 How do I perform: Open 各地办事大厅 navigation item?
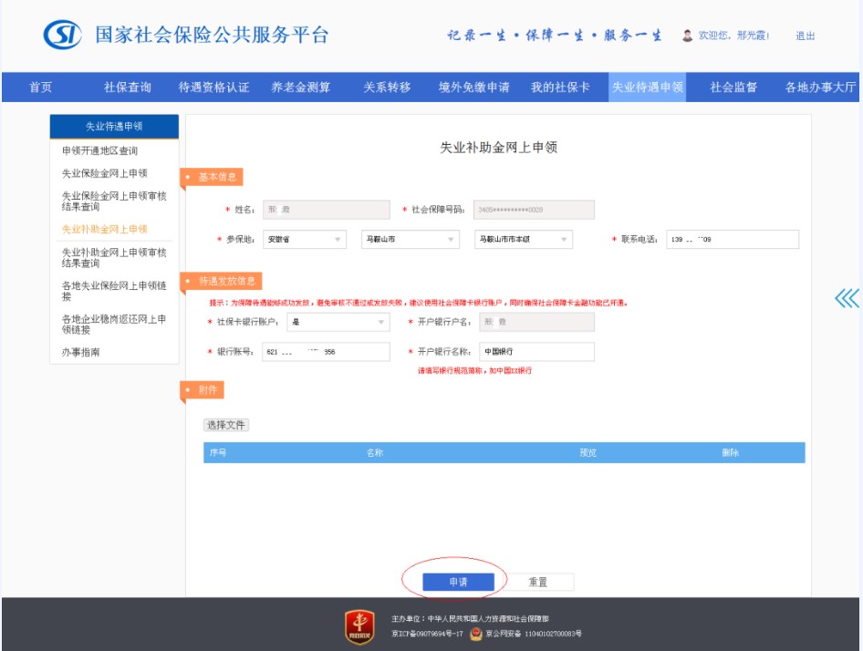pyautogui.click(x=820, y=87)
